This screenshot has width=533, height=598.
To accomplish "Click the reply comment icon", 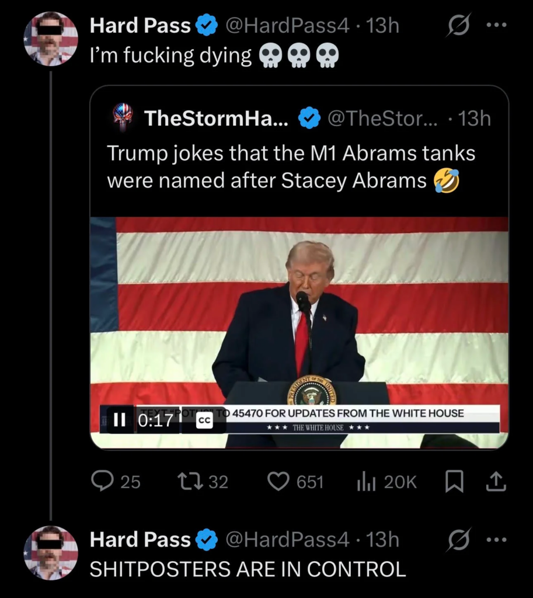I will pos(103,481).
